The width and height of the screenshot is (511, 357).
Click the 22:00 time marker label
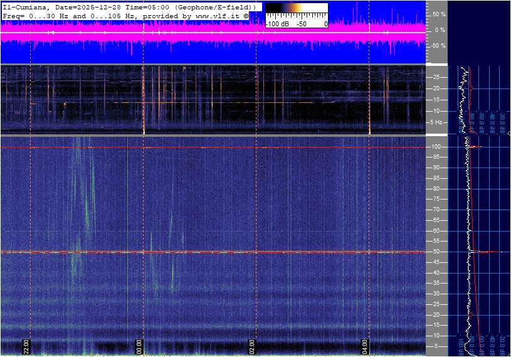[26, 346]
